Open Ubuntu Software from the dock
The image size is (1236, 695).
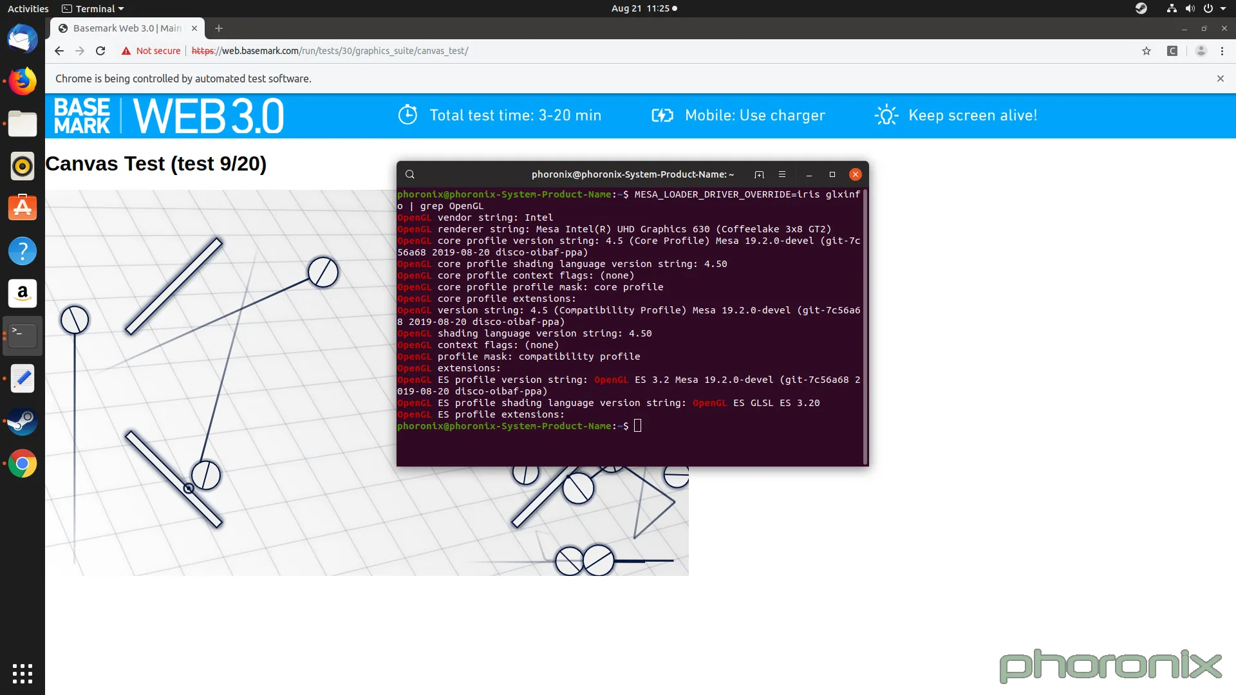[x=23, y=208]
